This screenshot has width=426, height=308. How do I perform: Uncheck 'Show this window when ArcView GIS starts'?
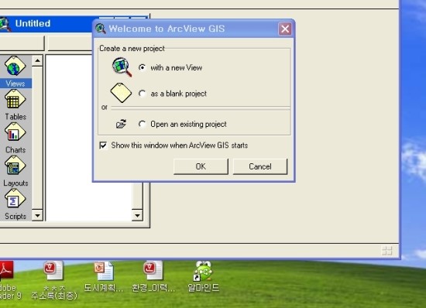tap(103, 145)
